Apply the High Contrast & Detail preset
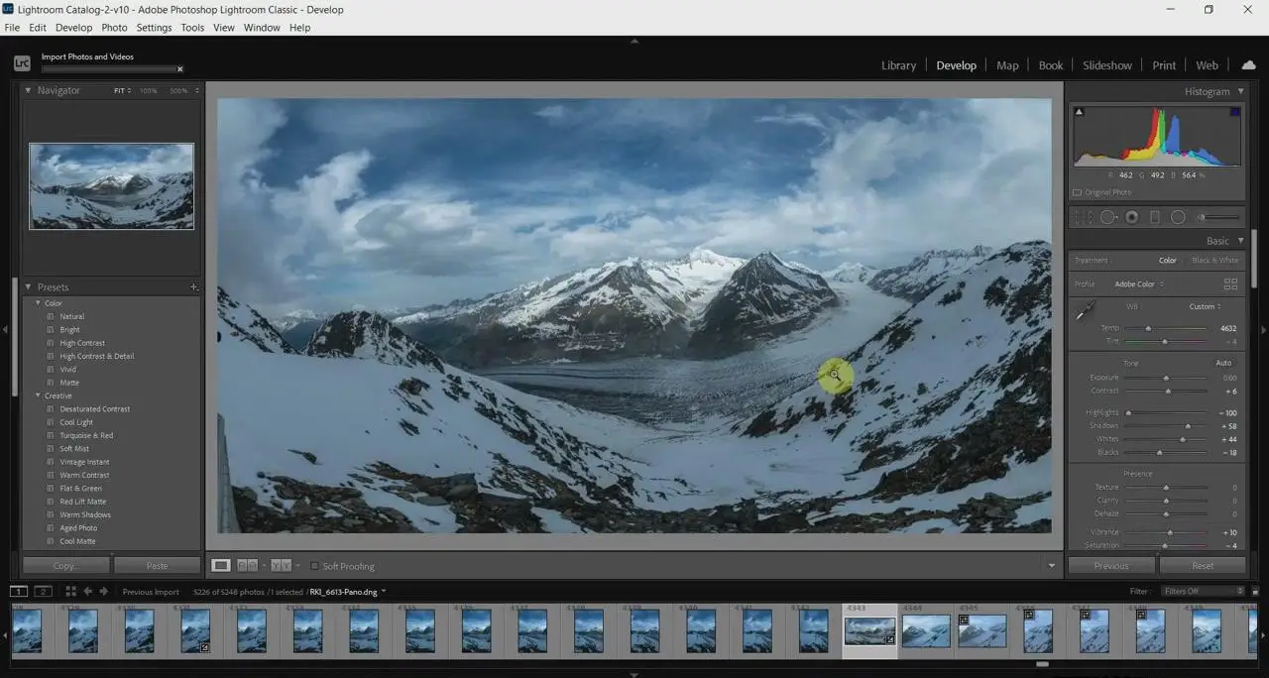 [x=96, y=356]
